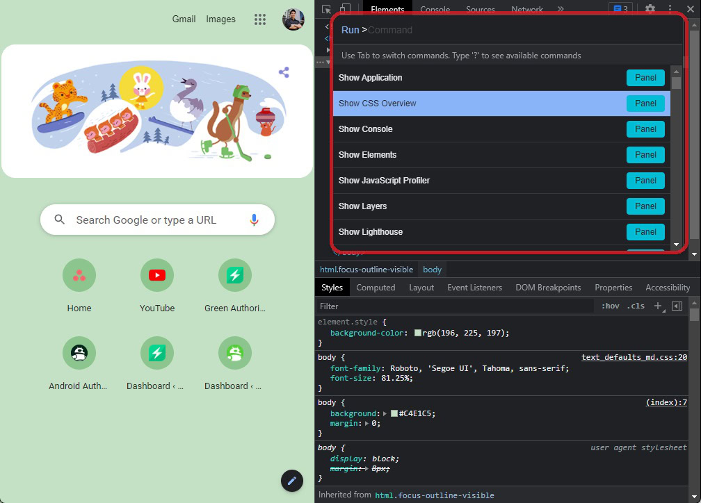Select body in the breadcrumb
This screenshot has width=701, height=503.
[432, 270]
